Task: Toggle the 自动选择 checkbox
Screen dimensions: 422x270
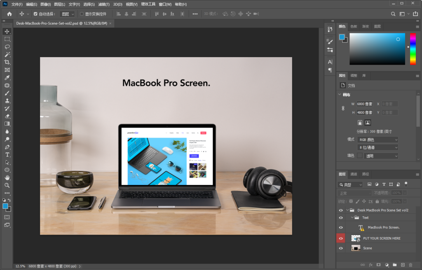Action: (x=35, y=14)
